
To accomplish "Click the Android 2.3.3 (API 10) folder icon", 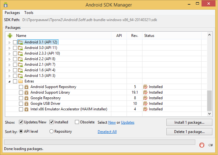I will point(21,53).
